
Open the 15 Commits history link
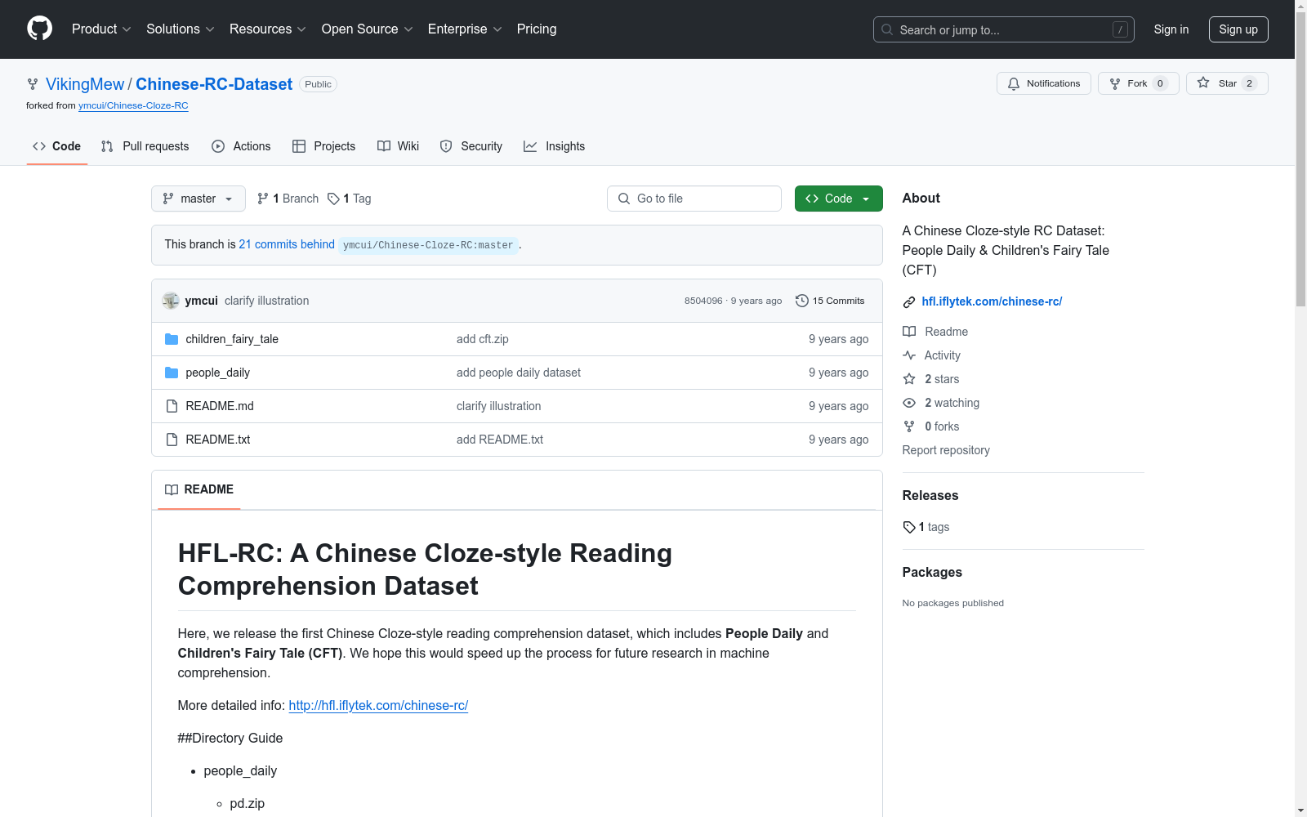click(x=830, y=301)
